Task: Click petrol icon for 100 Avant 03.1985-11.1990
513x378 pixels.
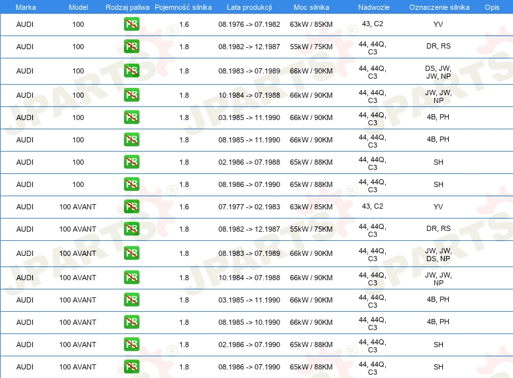Action: pos(131,300)
